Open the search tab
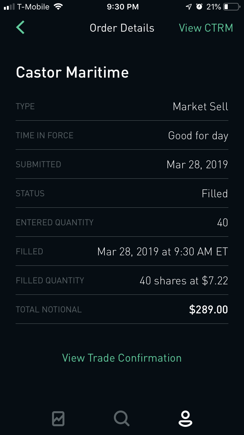The height and width of the screenshot is (435, 244). coord(122,418)
